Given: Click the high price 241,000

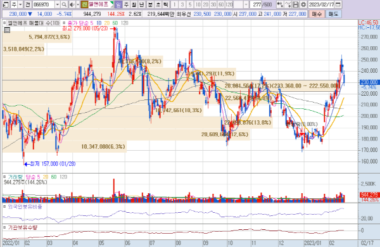Looking at the screenshot, I should point(272,14).
